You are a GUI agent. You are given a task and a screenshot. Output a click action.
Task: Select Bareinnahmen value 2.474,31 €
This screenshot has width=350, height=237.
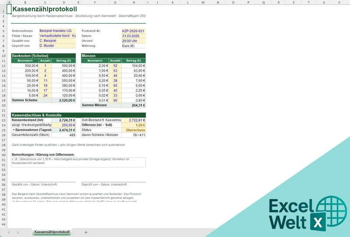pos(64,130)
